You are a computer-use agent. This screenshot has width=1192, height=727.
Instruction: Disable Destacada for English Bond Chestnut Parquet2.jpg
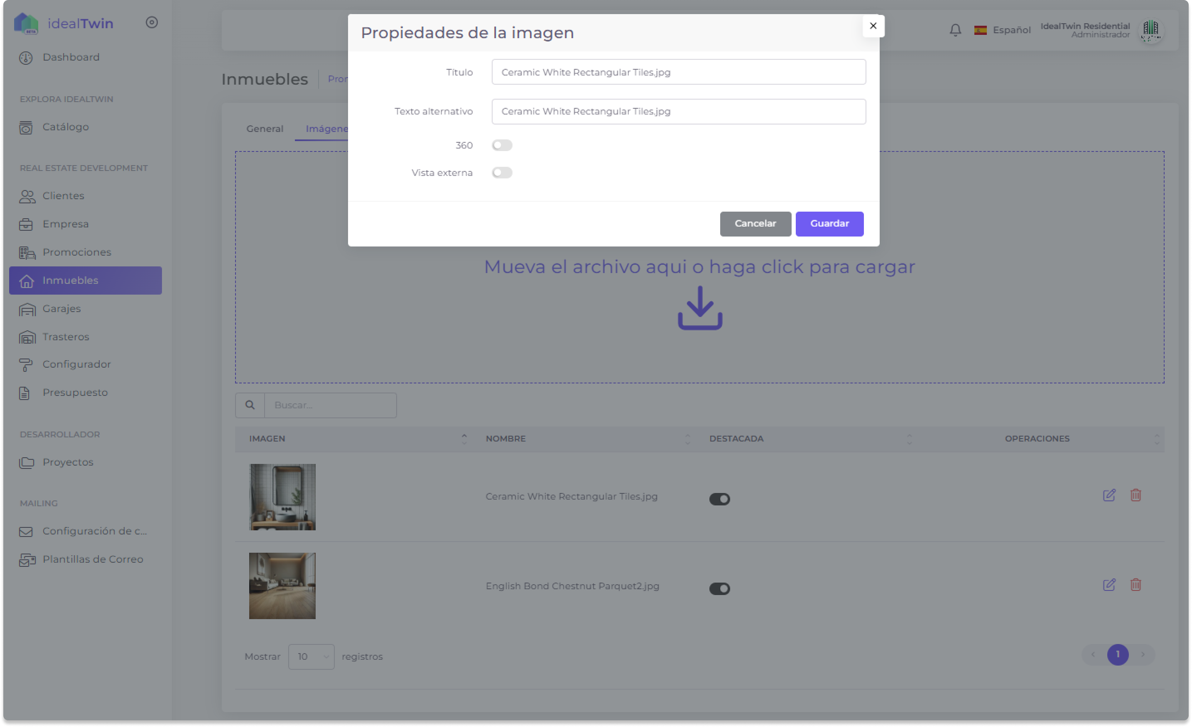coord(719,588)
